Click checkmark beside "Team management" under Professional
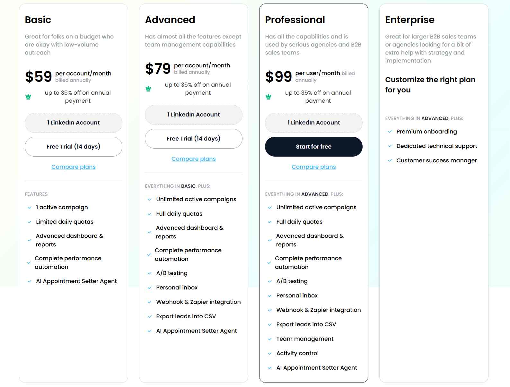Viewport: 510px width, 387px height. [269, 339]
